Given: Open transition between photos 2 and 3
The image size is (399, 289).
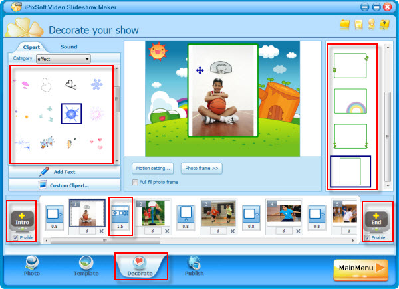Looking at the screenshot, I should (x=186, y=217).
